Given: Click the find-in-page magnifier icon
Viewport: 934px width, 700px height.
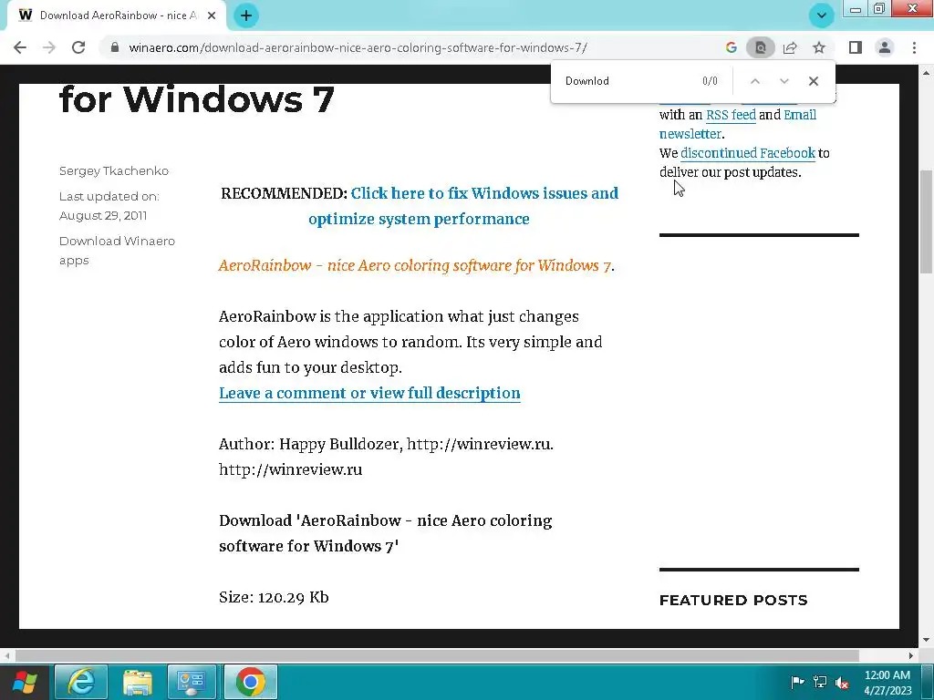Looking at the screenshot, I should pyautogui.click(x=761, y=47).
